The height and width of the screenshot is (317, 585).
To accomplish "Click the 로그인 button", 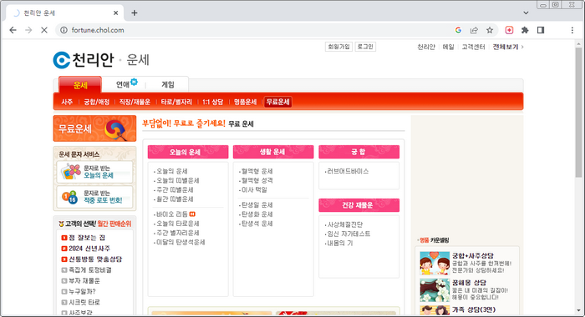I will (x=365, y=47).
